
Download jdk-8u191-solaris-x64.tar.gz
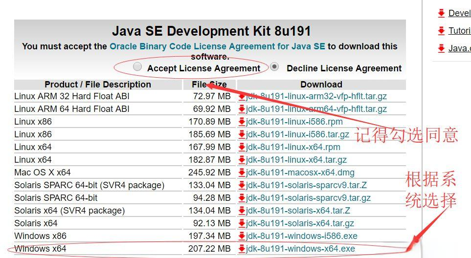300,223
